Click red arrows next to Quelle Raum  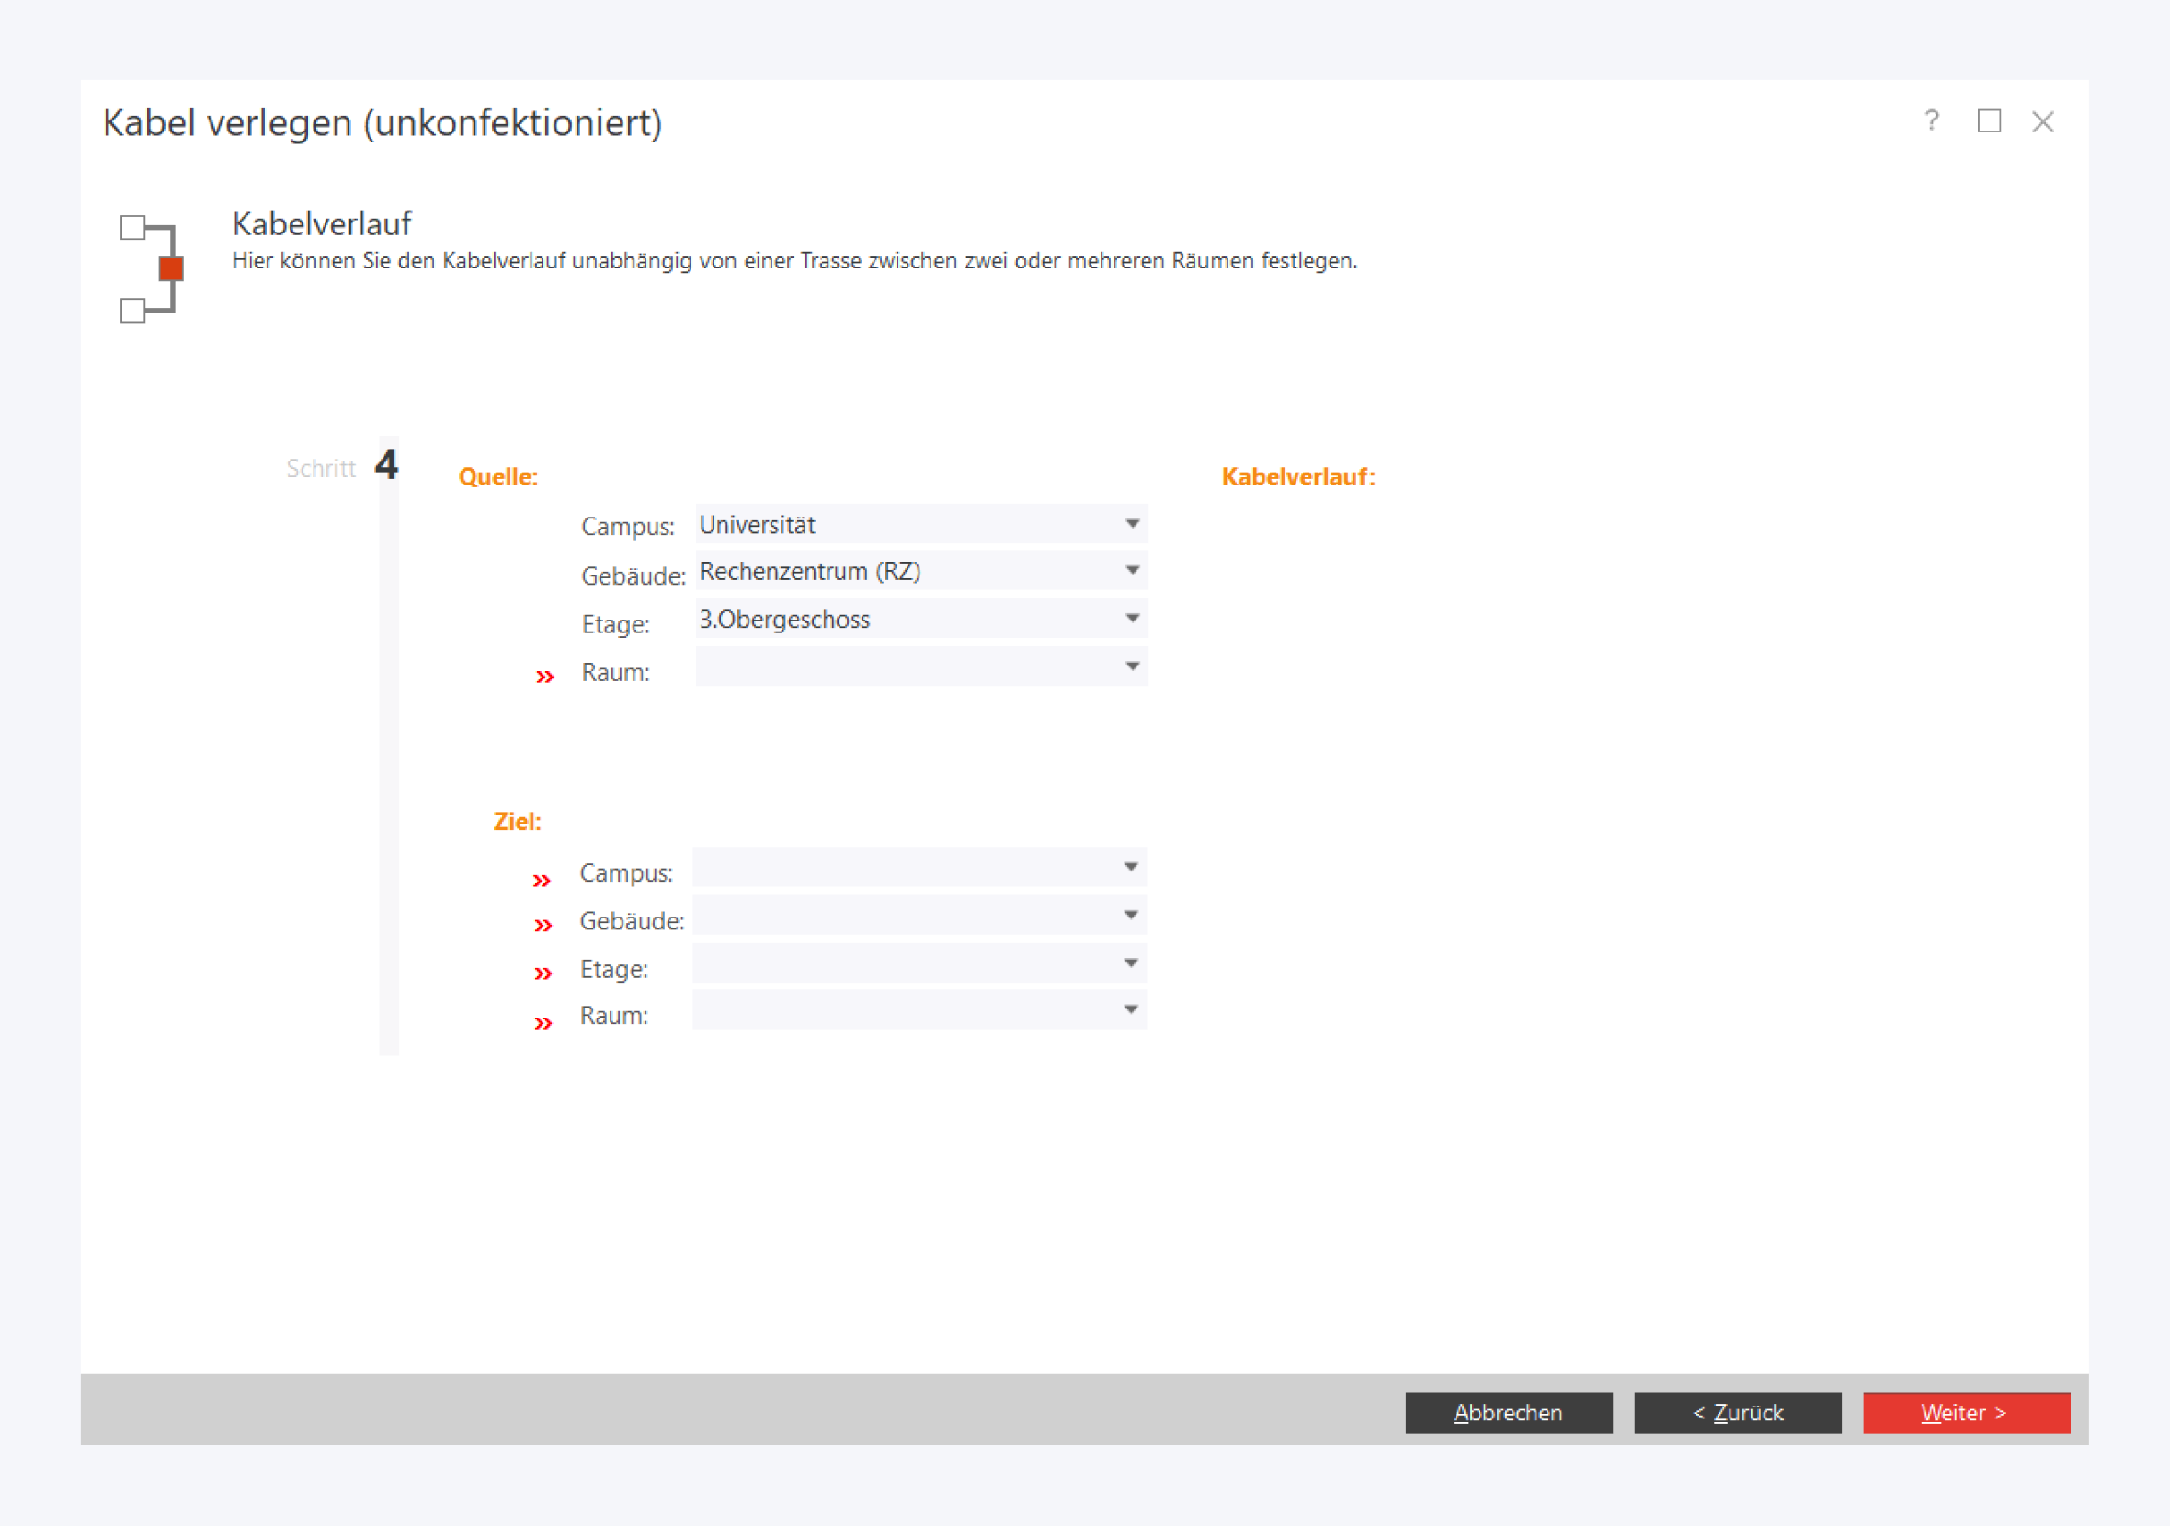(544, 677)
